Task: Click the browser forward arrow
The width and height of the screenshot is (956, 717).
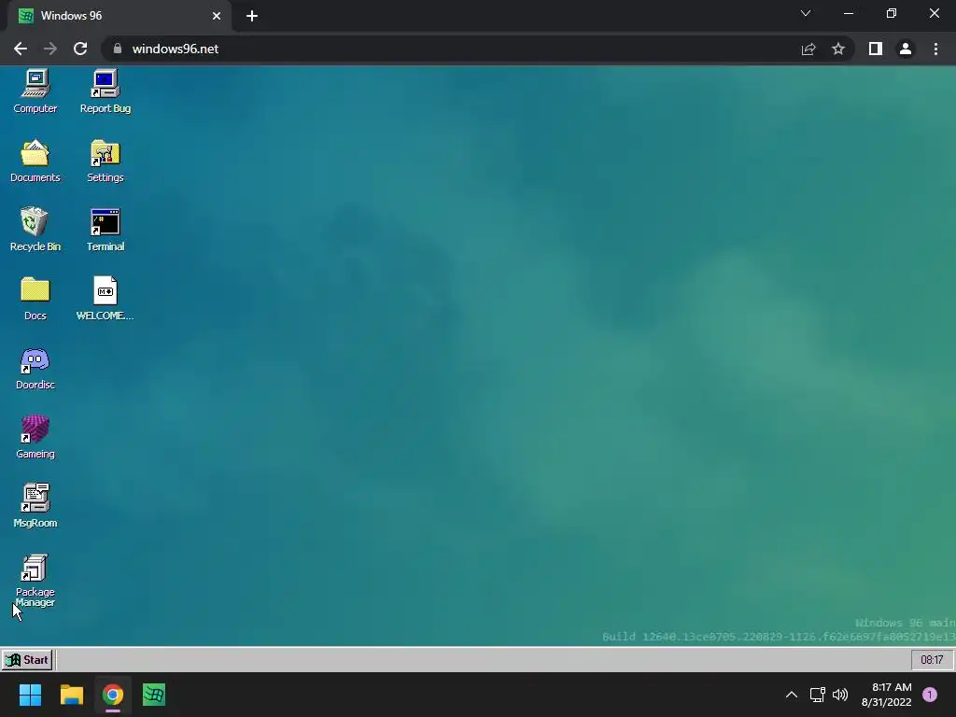Action: (x=50, y=49)
